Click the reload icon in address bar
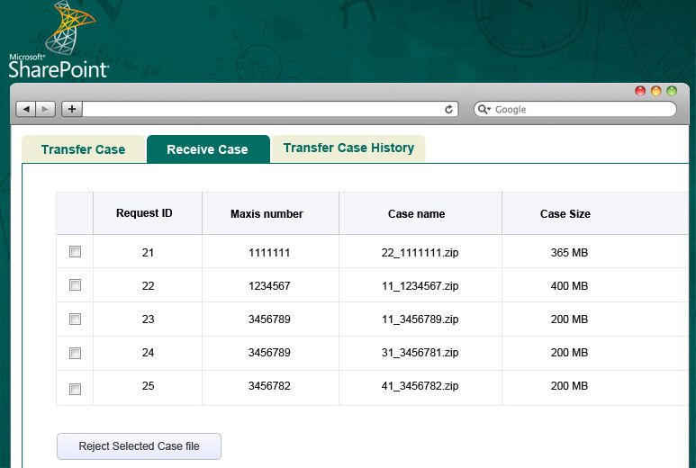Screen dimensions: 696x468 (449, 109)
